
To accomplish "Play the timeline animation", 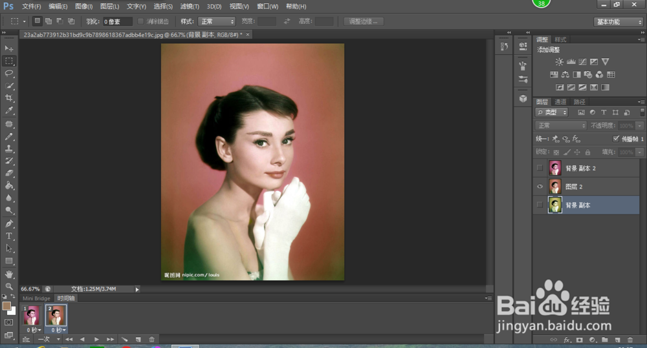I will 96,339.
